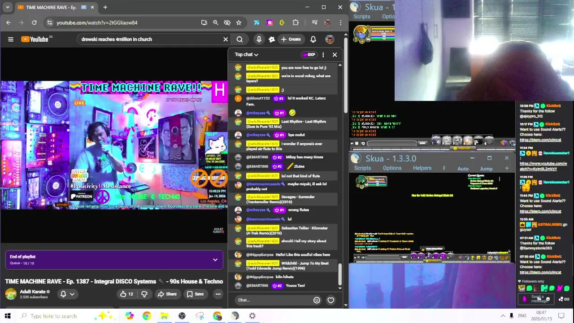This screenshot has height=323, width=574.
Task: Open OBS Studio from taskbar
Action: [x=182, y=316]
